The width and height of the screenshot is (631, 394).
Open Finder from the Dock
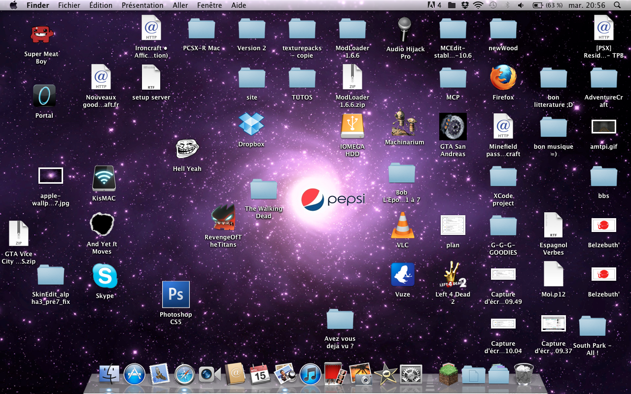(x=109, y=375)
